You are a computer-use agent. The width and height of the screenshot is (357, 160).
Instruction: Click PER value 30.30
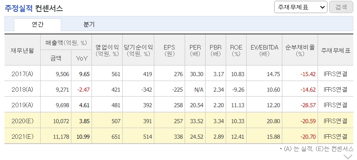click(197, 74)
